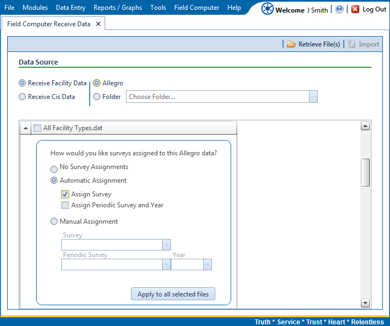The width and height of the screenshot is (390, 326).
Task: Click the scrollbar up arrow
Action: click(365, 126)
